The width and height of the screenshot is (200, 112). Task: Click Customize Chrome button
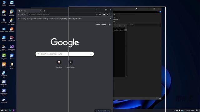pyautogui.click(x=103, y=111)
